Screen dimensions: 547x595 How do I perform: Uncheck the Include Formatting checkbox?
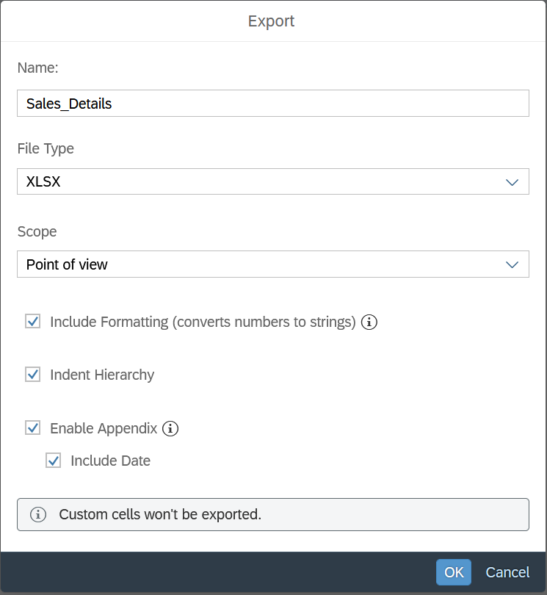(x=32, y=321)
